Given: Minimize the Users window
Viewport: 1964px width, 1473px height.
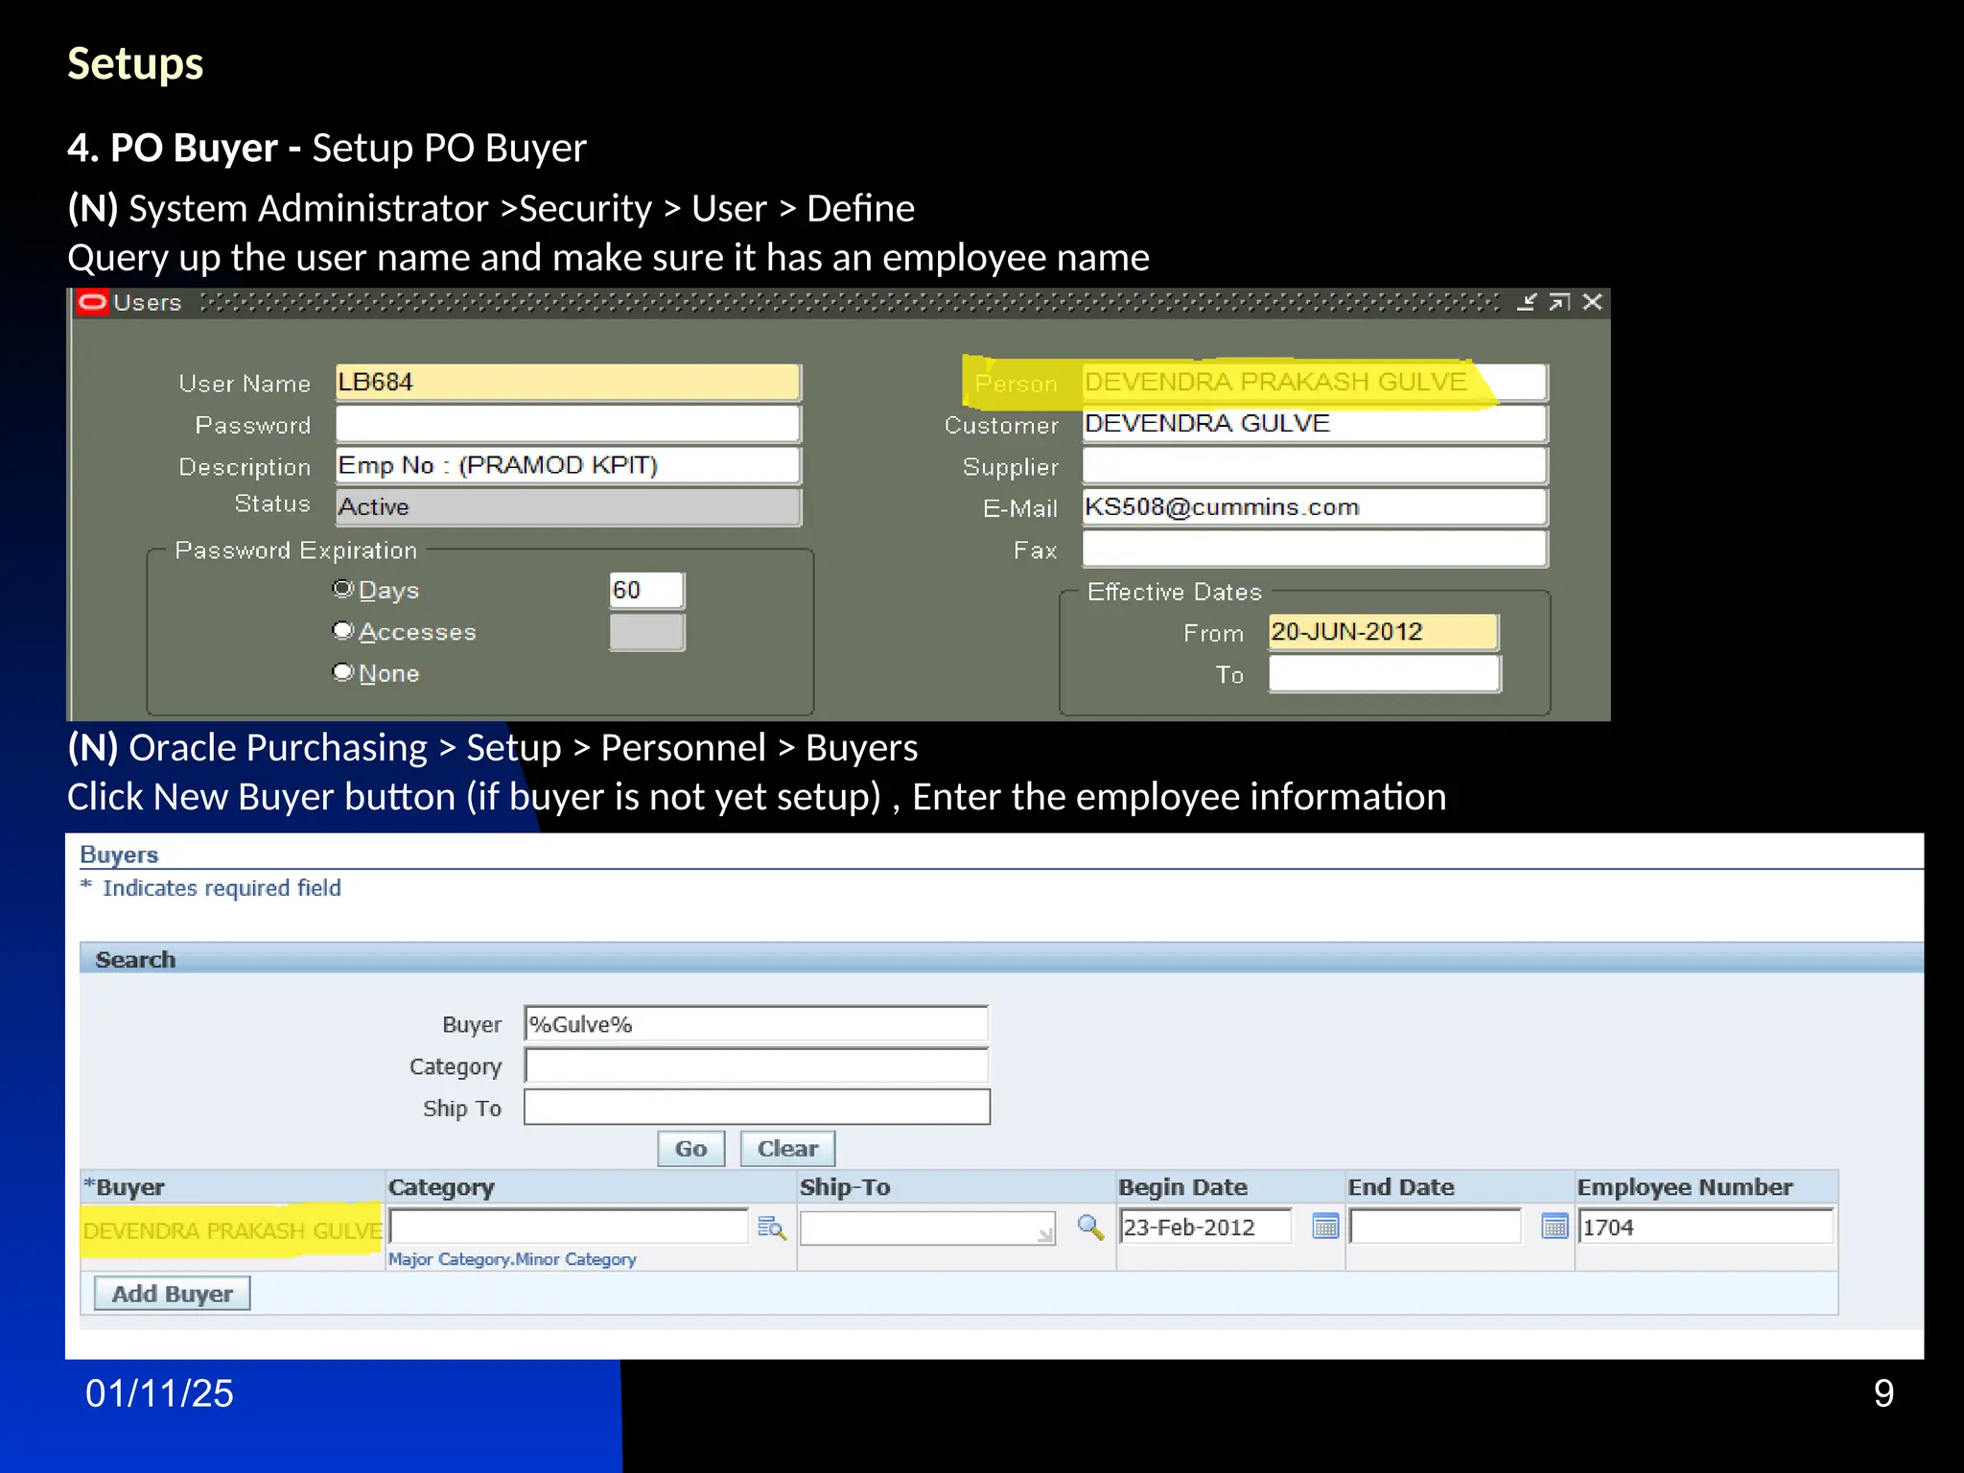Looking at the screenshot, I should (1527, 303).
